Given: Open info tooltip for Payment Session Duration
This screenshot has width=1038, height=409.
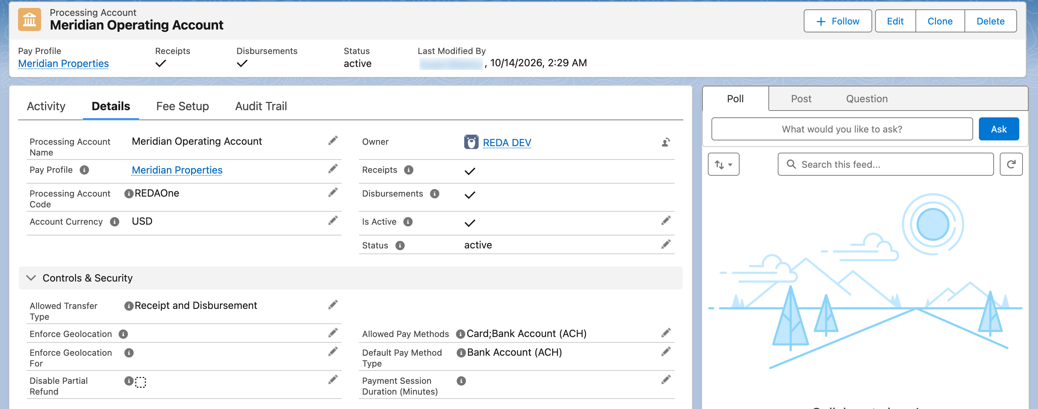Looking at the screenshot, I should click(461, 381).
